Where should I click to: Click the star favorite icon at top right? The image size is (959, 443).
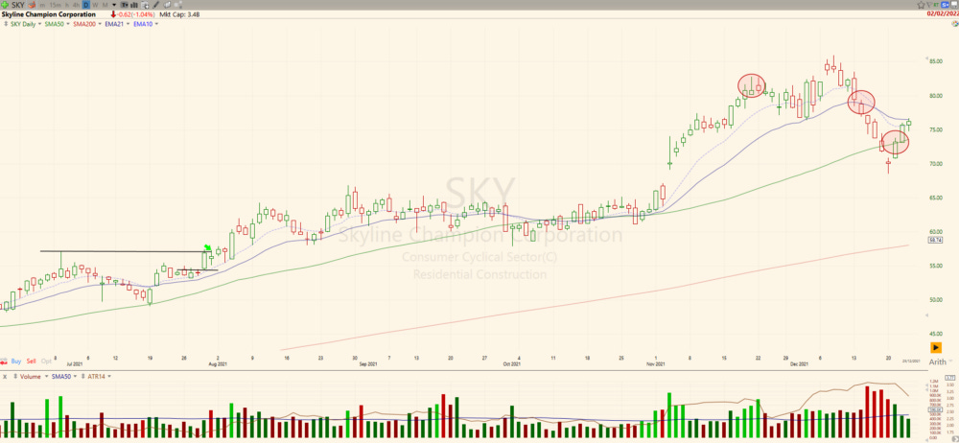921,5
